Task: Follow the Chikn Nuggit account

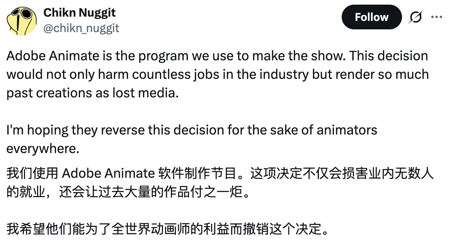Action: point(371,17)
